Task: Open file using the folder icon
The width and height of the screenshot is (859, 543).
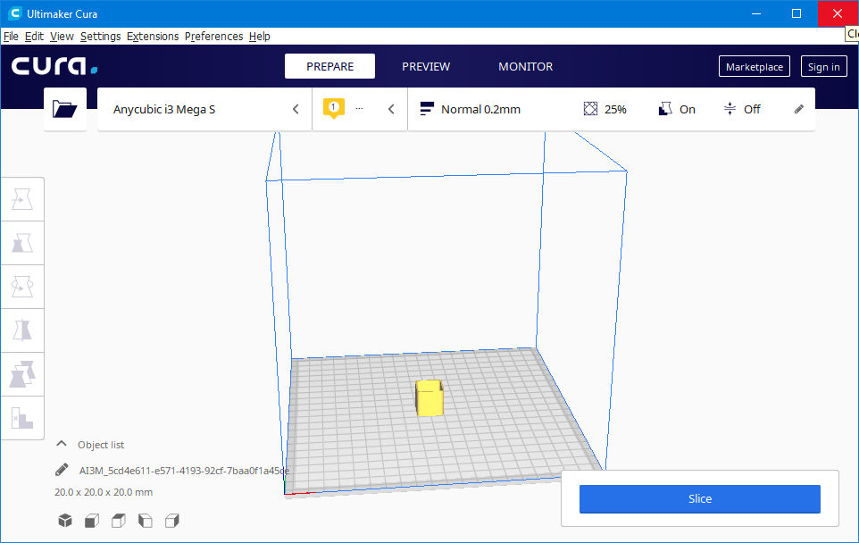Action: (64, 109)
